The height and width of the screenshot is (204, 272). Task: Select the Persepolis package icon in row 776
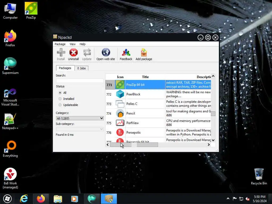point(120,132)
